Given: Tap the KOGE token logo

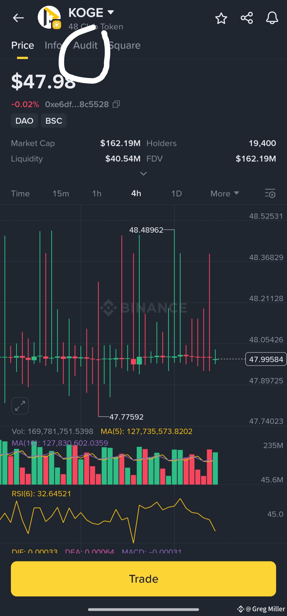Looking at the screenshot, I should coord(49,17).
